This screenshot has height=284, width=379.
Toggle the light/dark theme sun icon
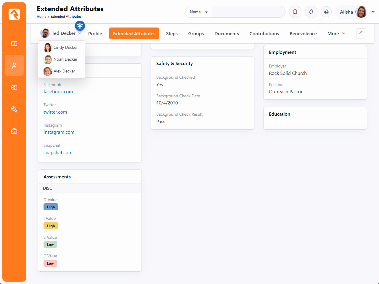[x=326, y=12]
